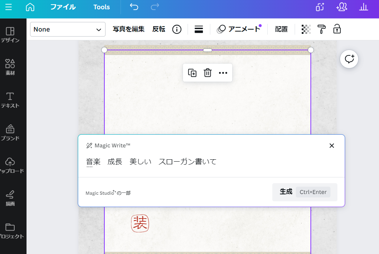Image resolution: width=379 pixels, height=254 pixels.
Task: Click the top-left selection resize handle
Action: coord(104,50)
